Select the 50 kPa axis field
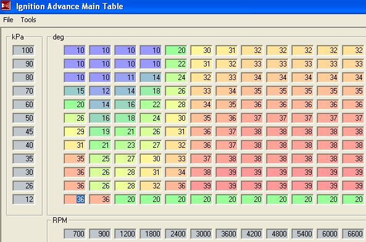This screenshot has height=242, width=366. pyautogui.click(x=23, y=118)
